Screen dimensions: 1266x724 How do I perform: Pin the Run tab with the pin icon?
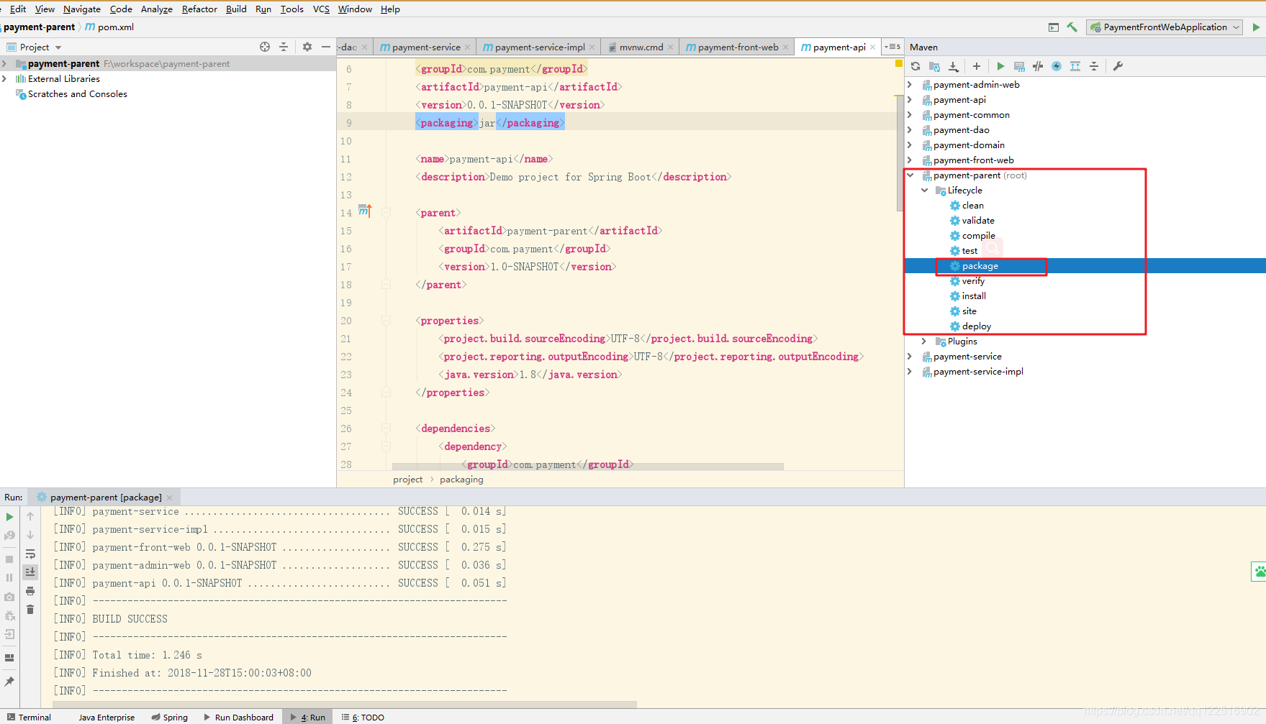[x=9, y=682]
